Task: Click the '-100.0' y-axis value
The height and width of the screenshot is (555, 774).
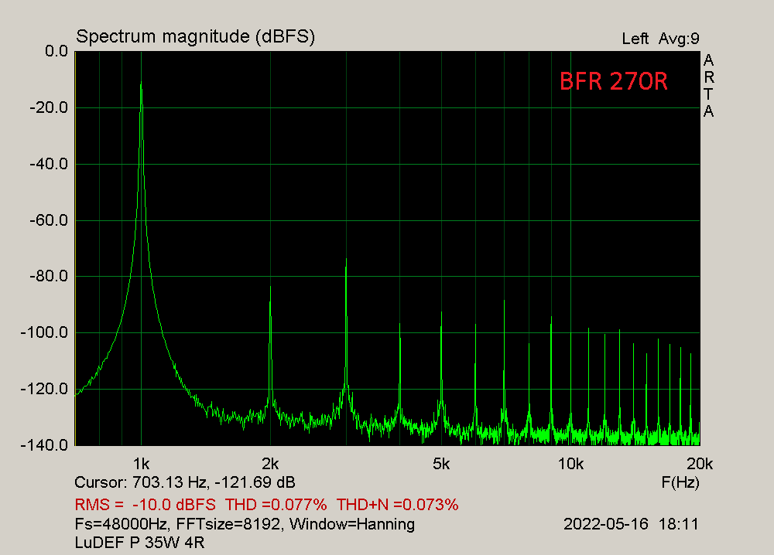Action: [44, 332]
